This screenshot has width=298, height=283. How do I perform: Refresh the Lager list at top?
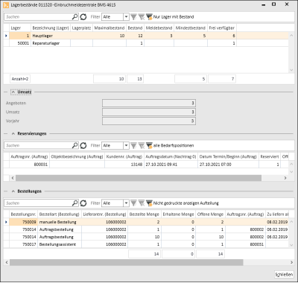coord(83,17)
